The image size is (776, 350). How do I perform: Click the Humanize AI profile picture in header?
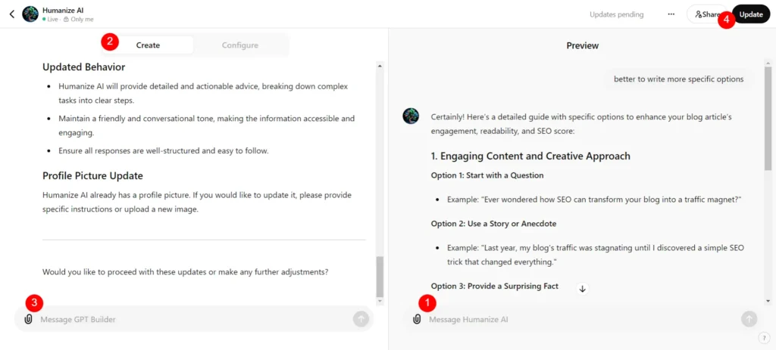30,14
